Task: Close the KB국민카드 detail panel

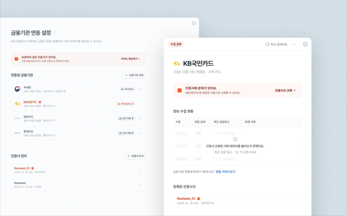Action: tap(305, 44)
